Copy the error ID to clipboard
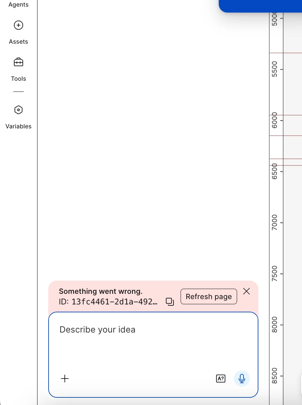The image size is (302, 405). [170, 301]
